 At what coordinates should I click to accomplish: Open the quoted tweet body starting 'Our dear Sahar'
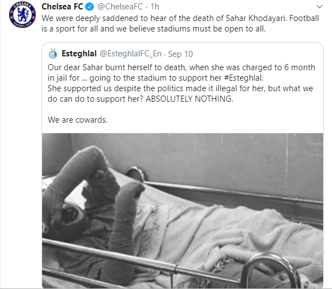click(x=181, y=83)
